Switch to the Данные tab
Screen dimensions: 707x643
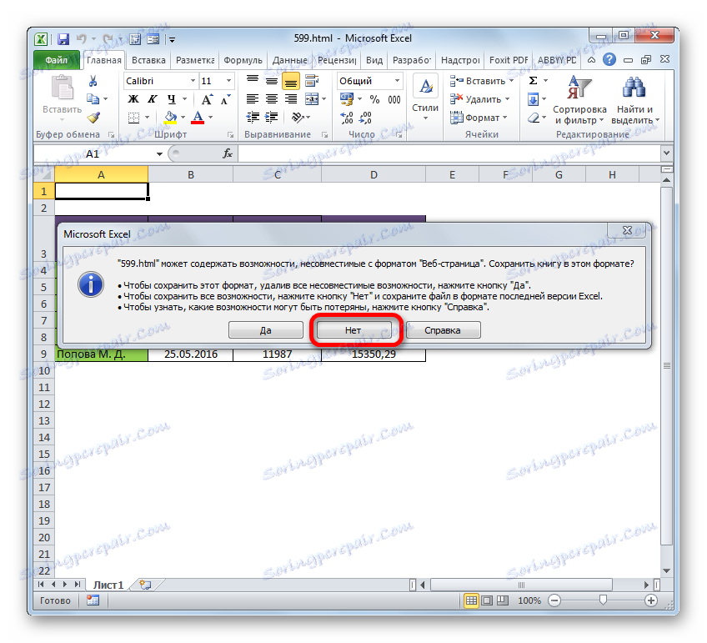coord(290,60)
